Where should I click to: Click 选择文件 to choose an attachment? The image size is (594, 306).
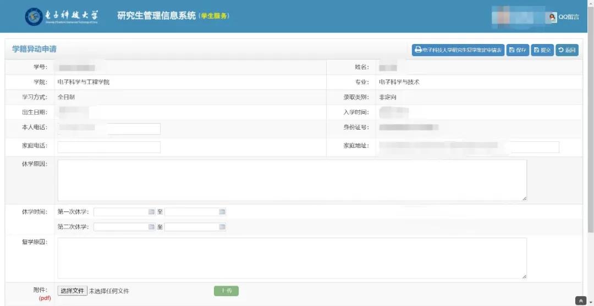(72, 291)
